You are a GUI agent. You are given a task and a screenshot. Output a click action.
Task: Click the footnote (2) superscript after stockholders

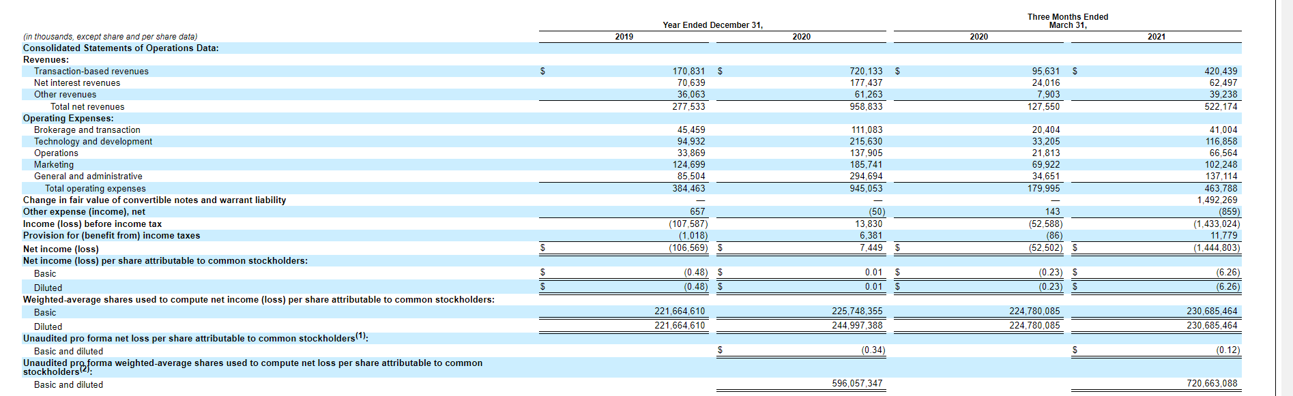(x=85, y=369)
